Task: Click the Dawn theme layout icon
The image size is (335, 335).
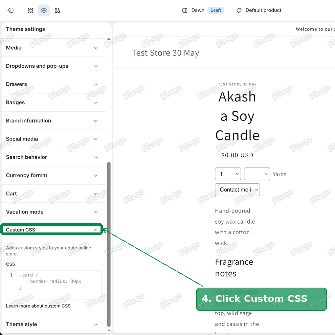Action: click(185, 10)
